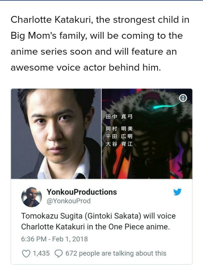Open the voice actor portrait photo
This screenshot has width=203, height=265.
pyautogui.click(x=56, y=134)
